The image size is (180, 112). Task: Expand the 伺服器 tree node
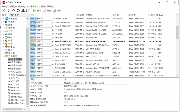pos(3,22)
